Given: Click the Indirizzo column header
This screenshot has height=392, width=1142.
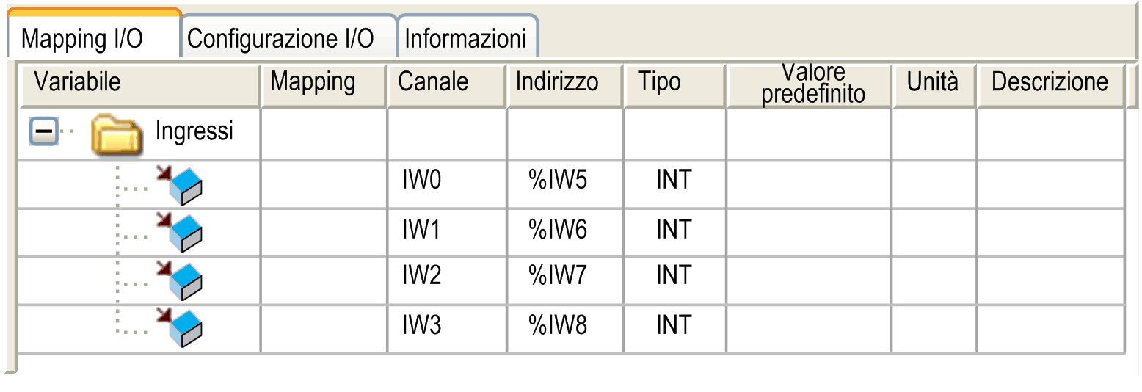Looking at the screenshot, I should (557, 82).
